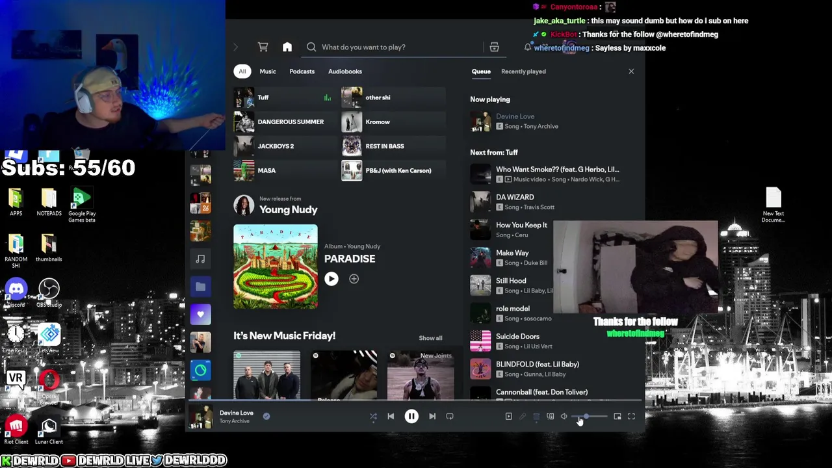Open DANGEROUS SUMMER tile
Viewport: 832px width, 468px height.
pos(285,122)
